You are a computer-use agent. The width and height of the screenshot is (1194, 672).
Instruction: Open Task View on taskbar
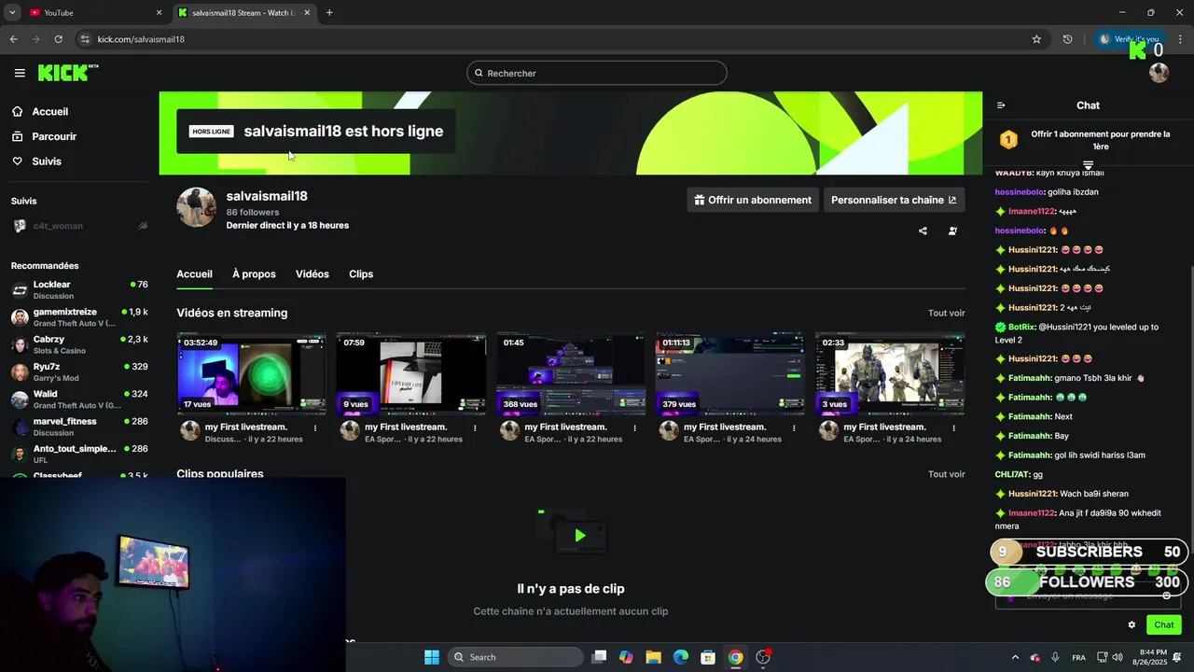click(x=599, y=657)
